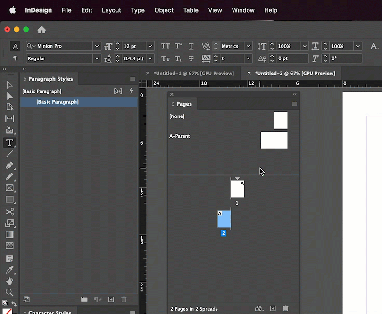The image size is (382, 314).
Task: Toggle All Caps formatting
Action: click(x=166, y=46)
